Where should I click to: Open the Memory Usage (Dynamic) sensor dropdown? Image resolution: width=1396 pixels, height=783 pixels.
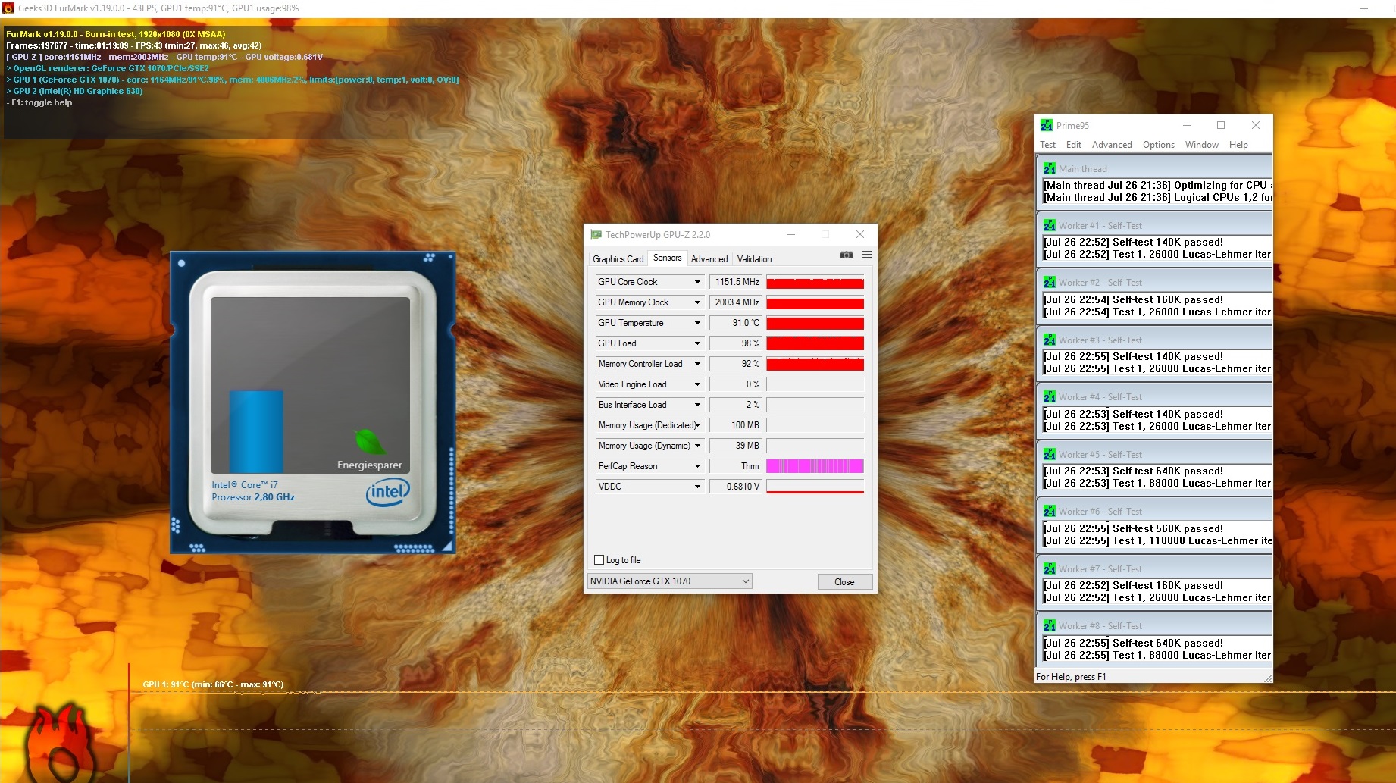tap(697, 446)
